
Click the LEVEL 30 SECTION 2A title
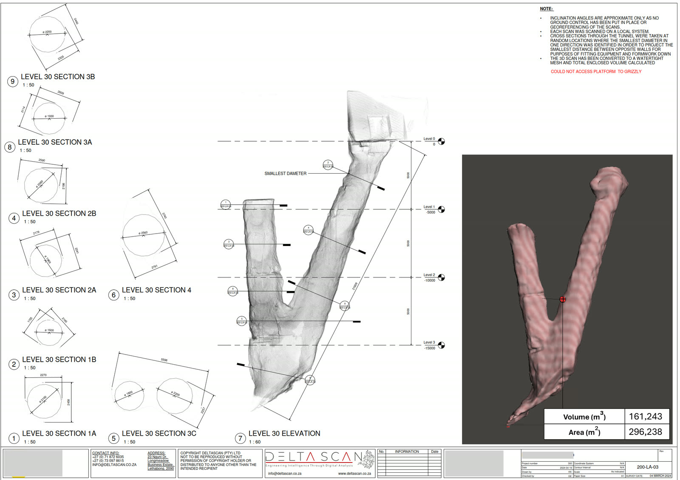point(59,290)
